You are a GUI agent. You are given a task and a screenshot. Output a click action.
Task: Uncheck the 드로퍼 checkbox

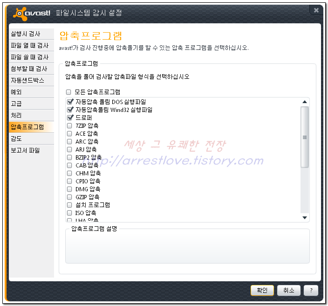(70, 118)
